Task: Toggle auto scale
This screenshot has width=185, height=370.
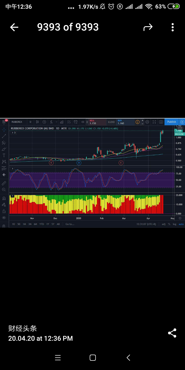Action: (181, 224)
